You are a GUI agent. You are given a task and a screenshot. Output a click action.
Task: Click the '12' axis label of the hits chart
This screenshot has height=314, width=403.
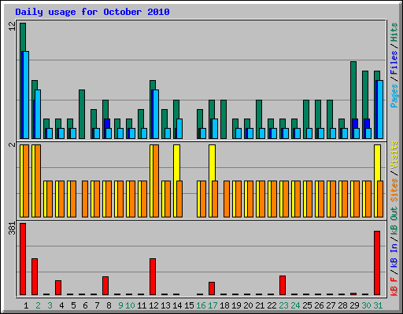tap(12, 26)
